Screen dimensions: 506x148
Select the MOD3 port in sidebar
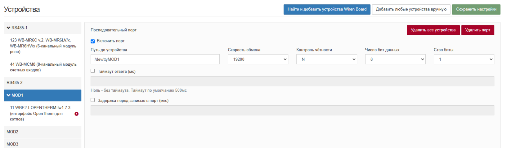[x=43, y=144]
